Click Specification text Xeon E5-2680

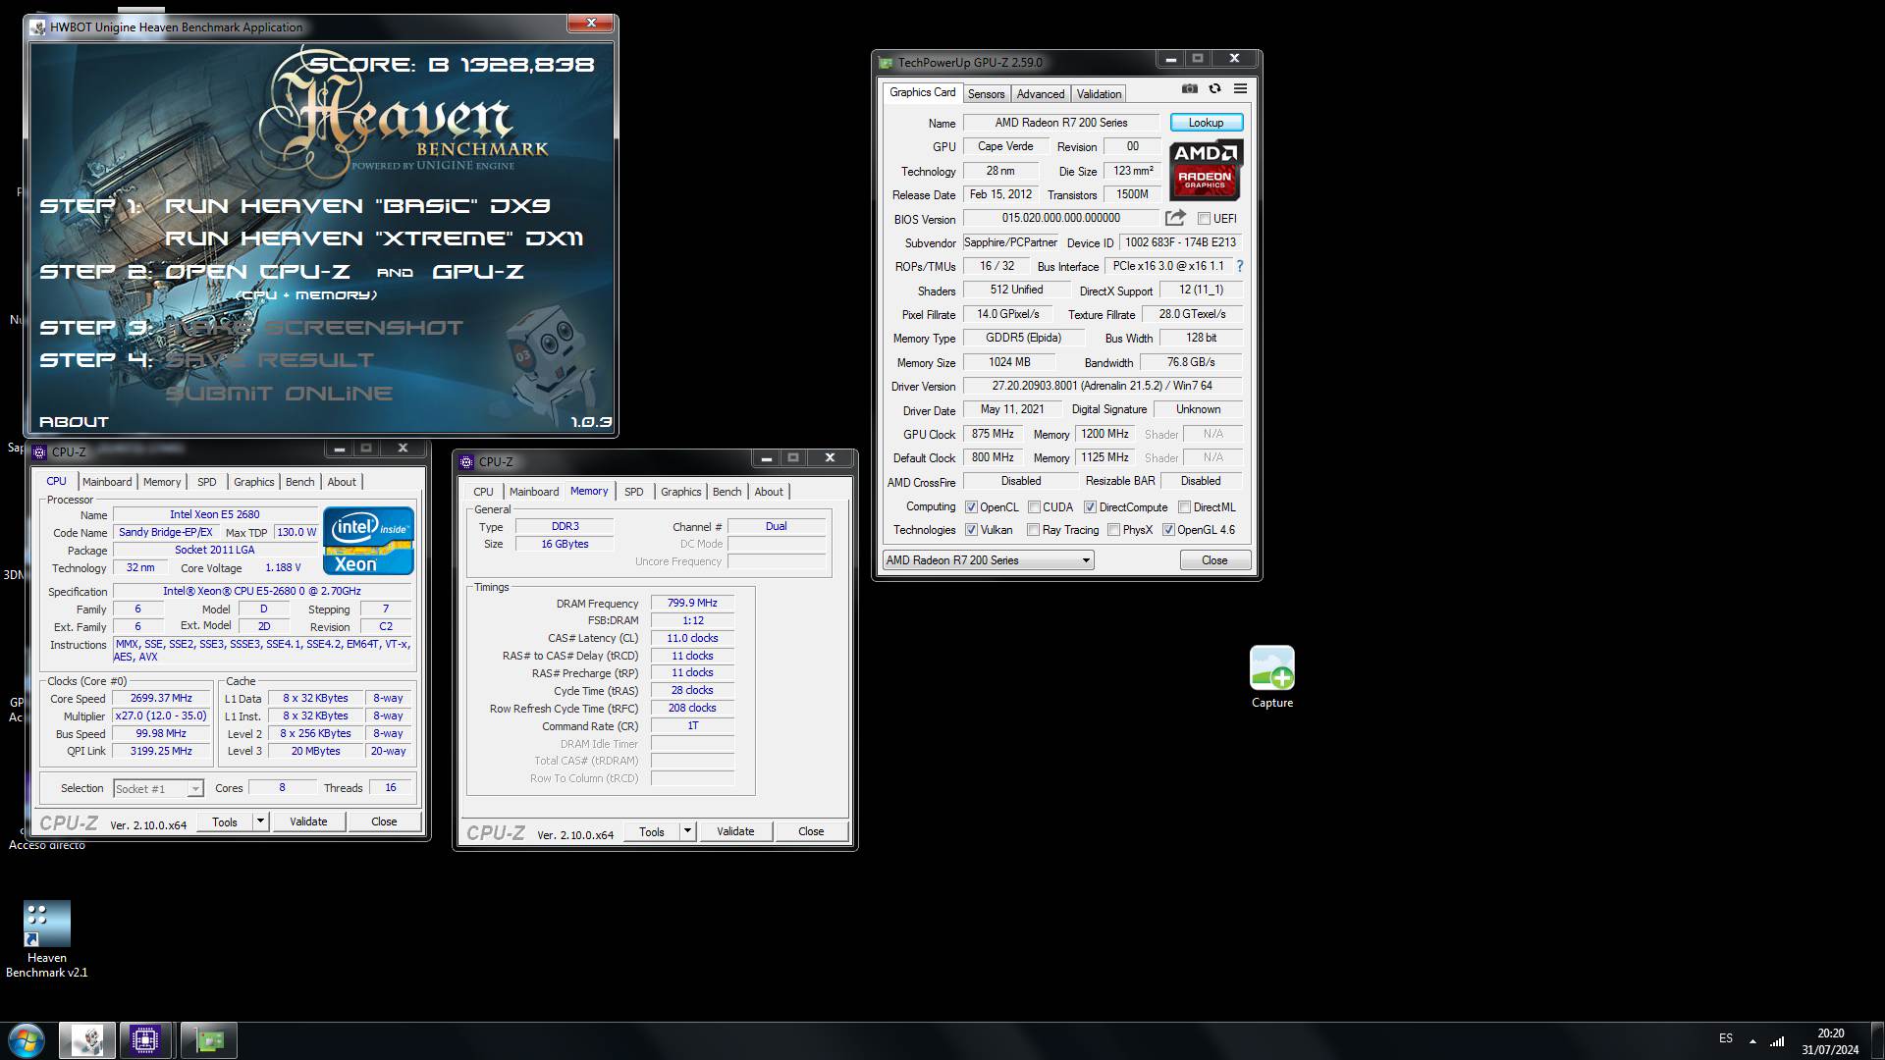coord(262,592)
